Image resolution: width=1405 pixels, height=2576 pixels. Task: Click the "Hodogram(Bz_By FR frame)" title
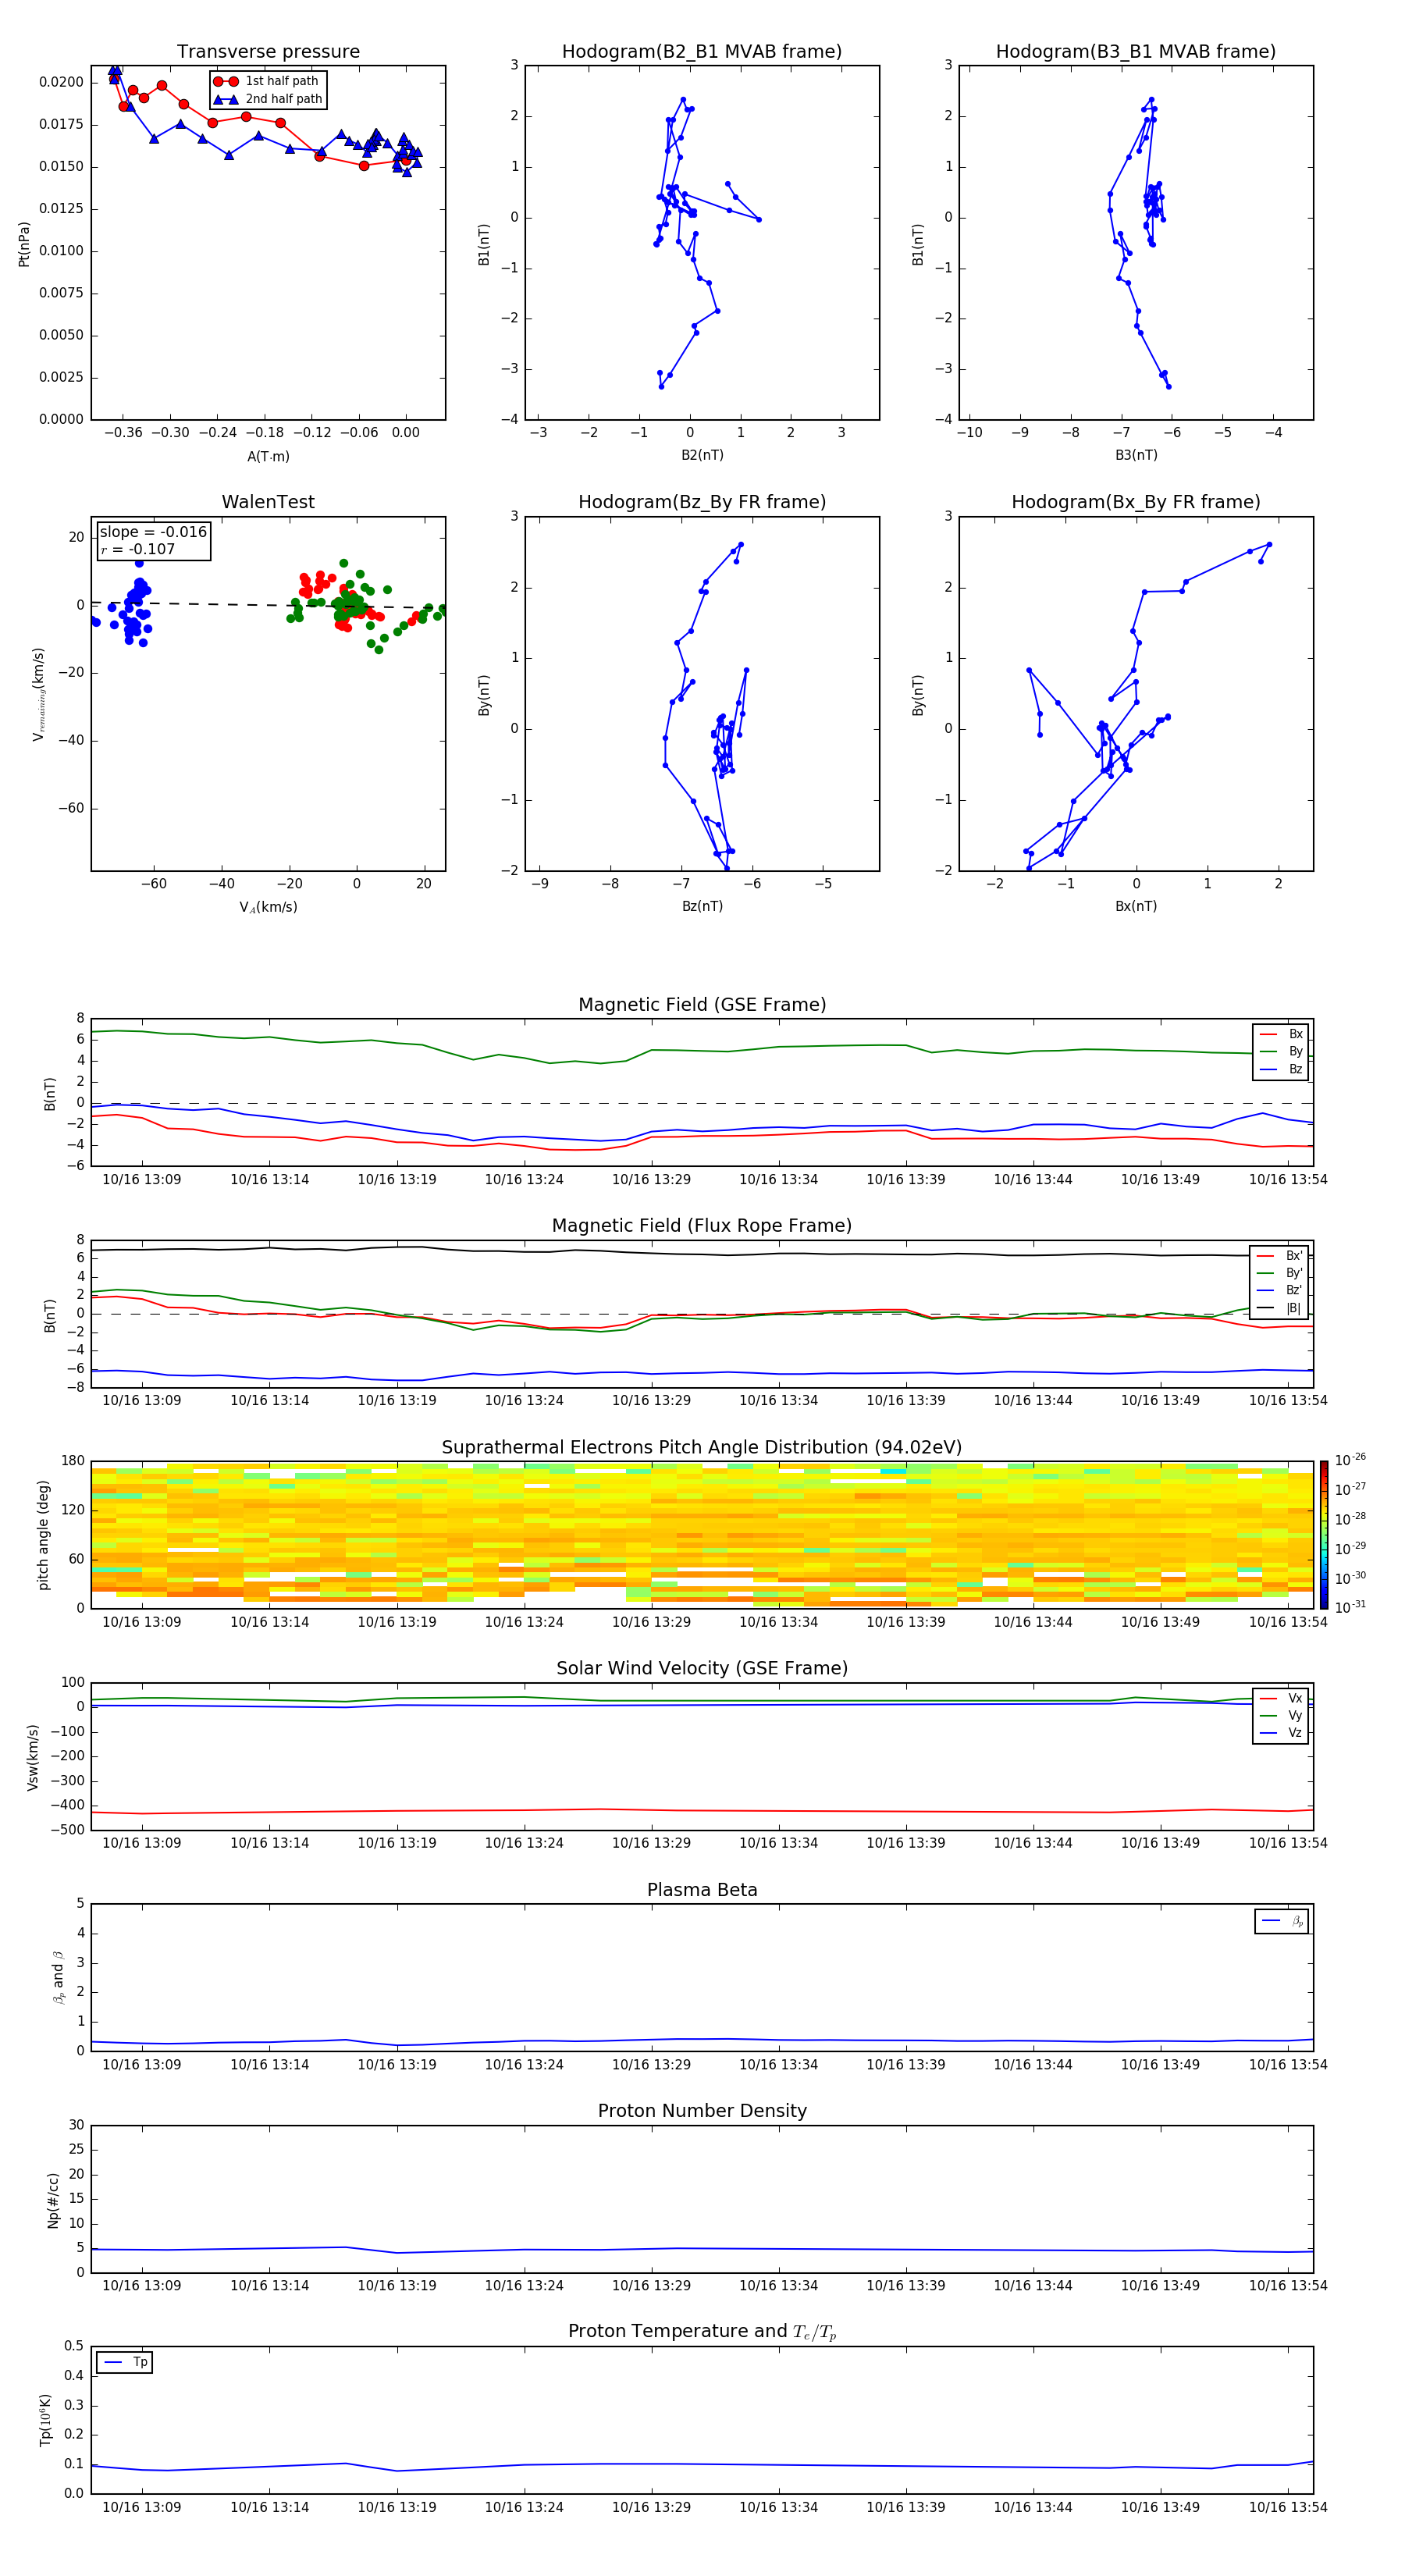(702, 502)
